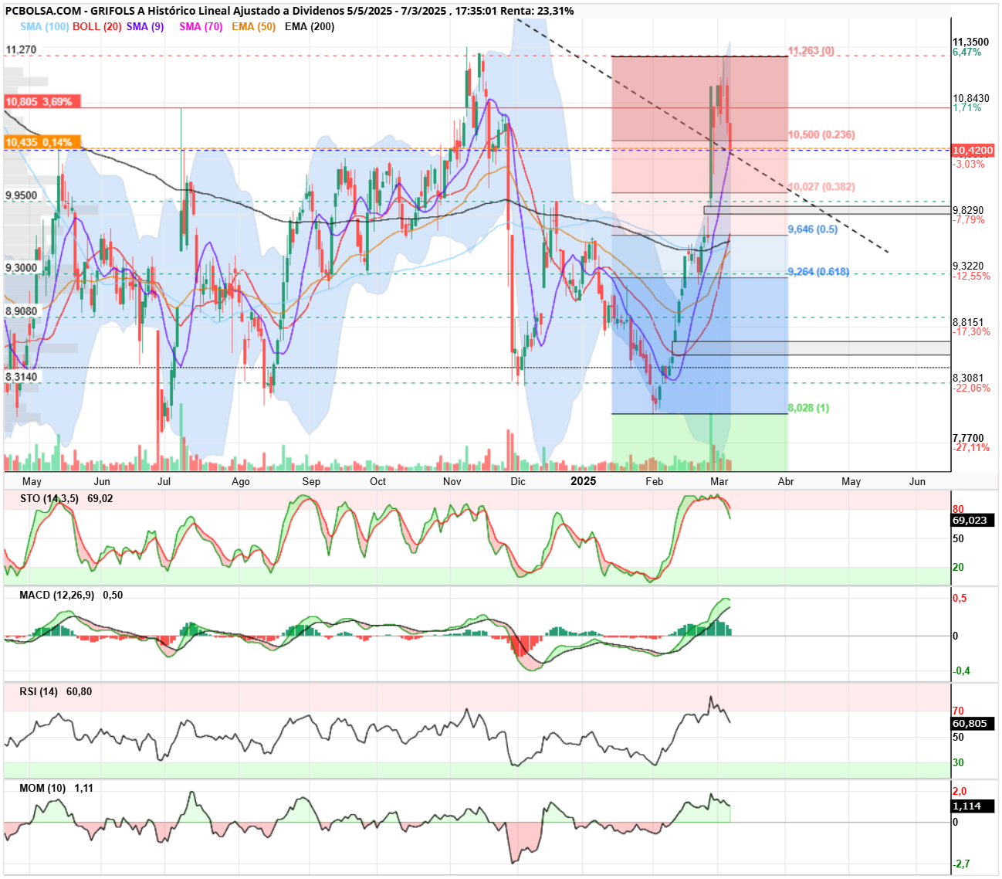Click the EMA (200) legend label
This screenshot has height=879, width=1002.
click(x=310, y=26)
